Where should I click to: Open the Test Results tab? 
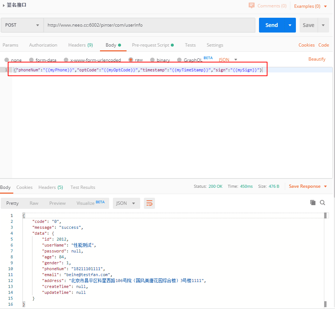(x=83, y=187)
